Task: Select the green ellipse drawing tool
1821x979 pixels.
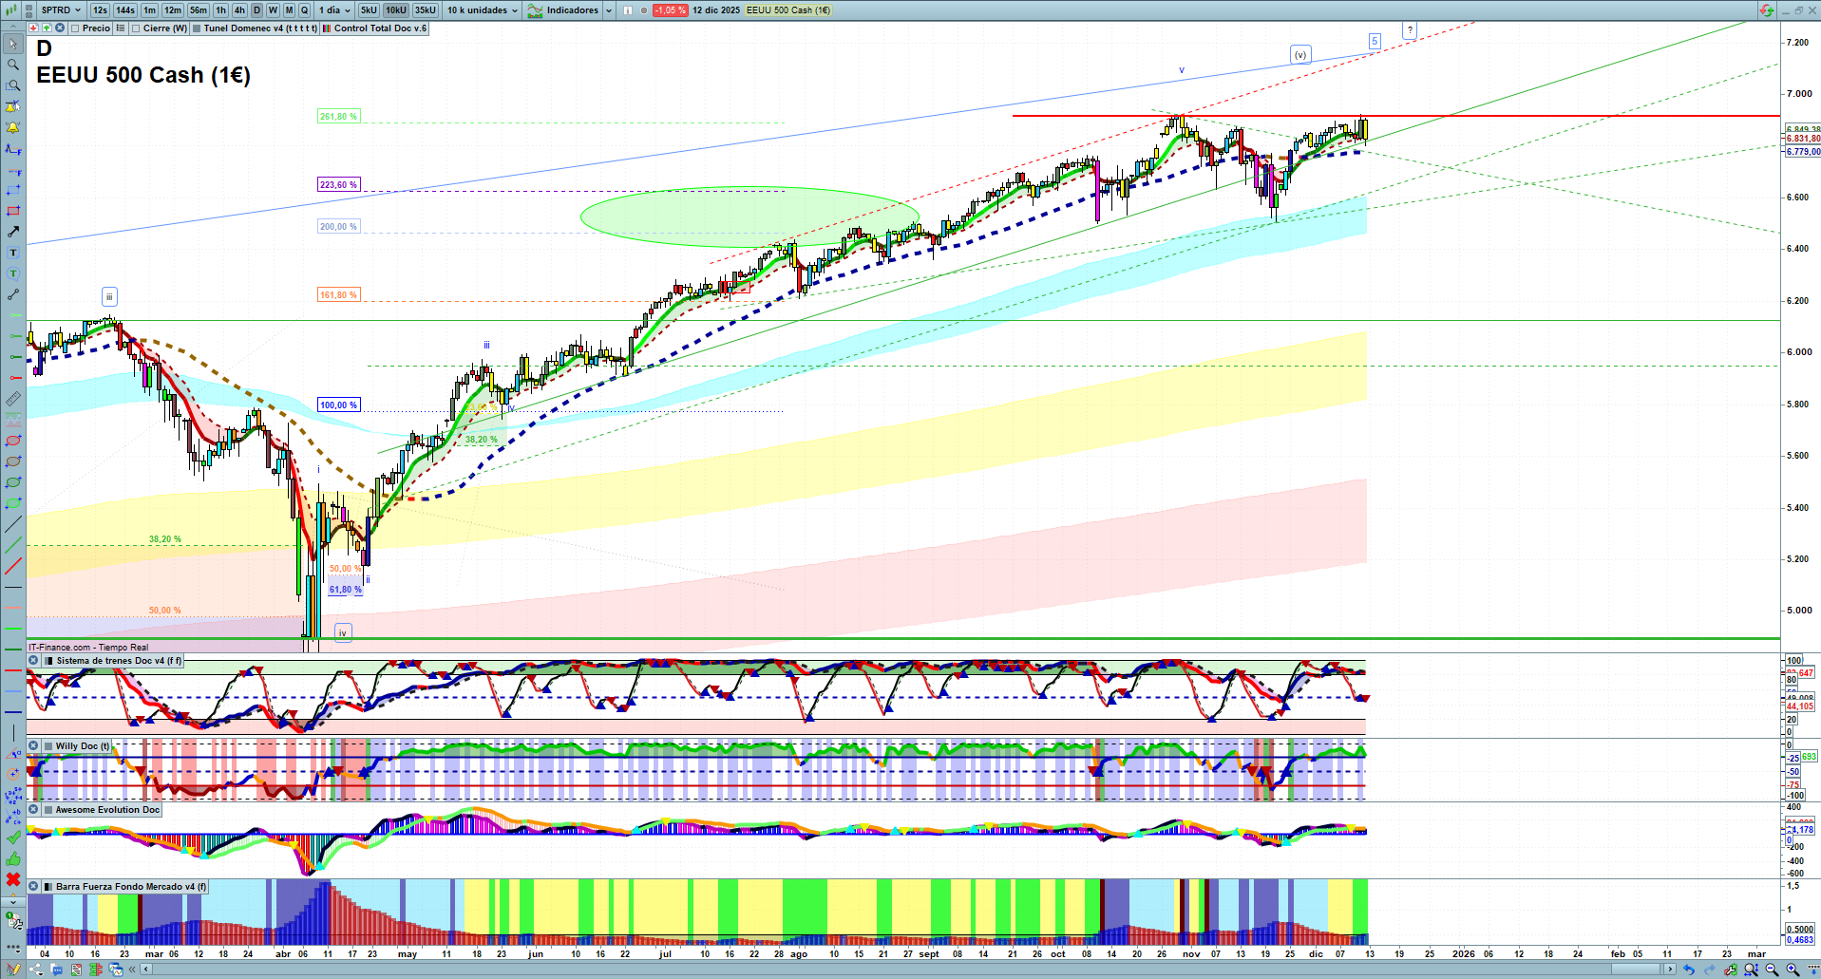Action: [x=13, y=482]
